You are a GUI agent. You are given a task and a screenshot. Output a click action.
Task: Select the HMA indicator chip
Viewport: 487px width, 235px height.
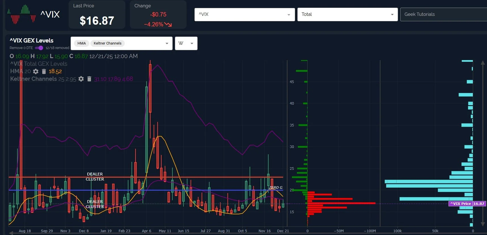tap(82, 43)
